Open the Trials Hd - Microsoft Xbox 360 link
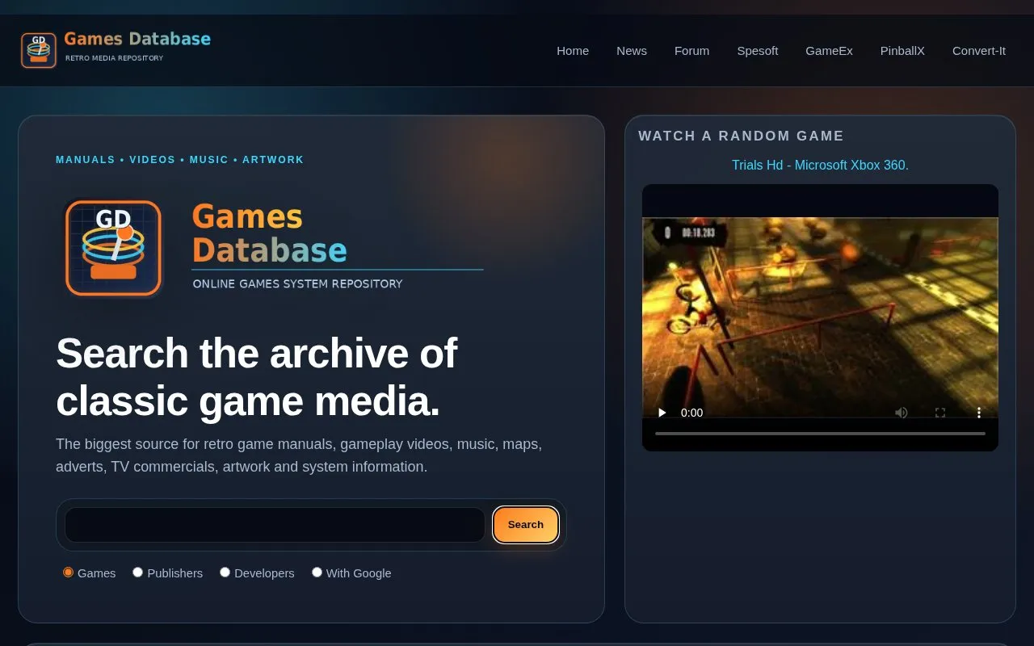The height and width of the screenshot is (646, 1034). click(x=820, y=165)
